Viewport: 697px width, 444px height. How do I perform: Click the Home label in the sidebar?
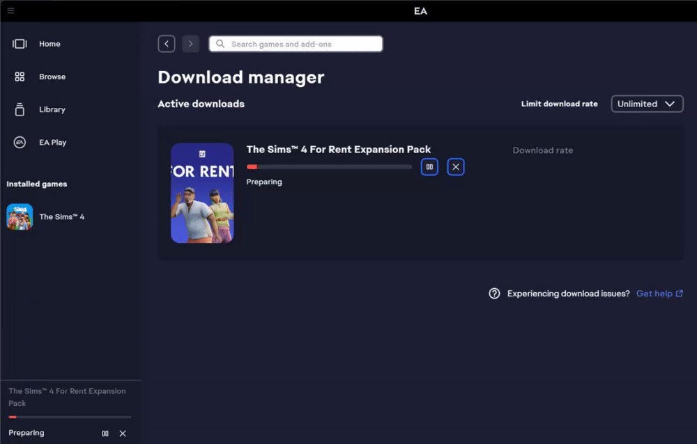pos(49,44)
